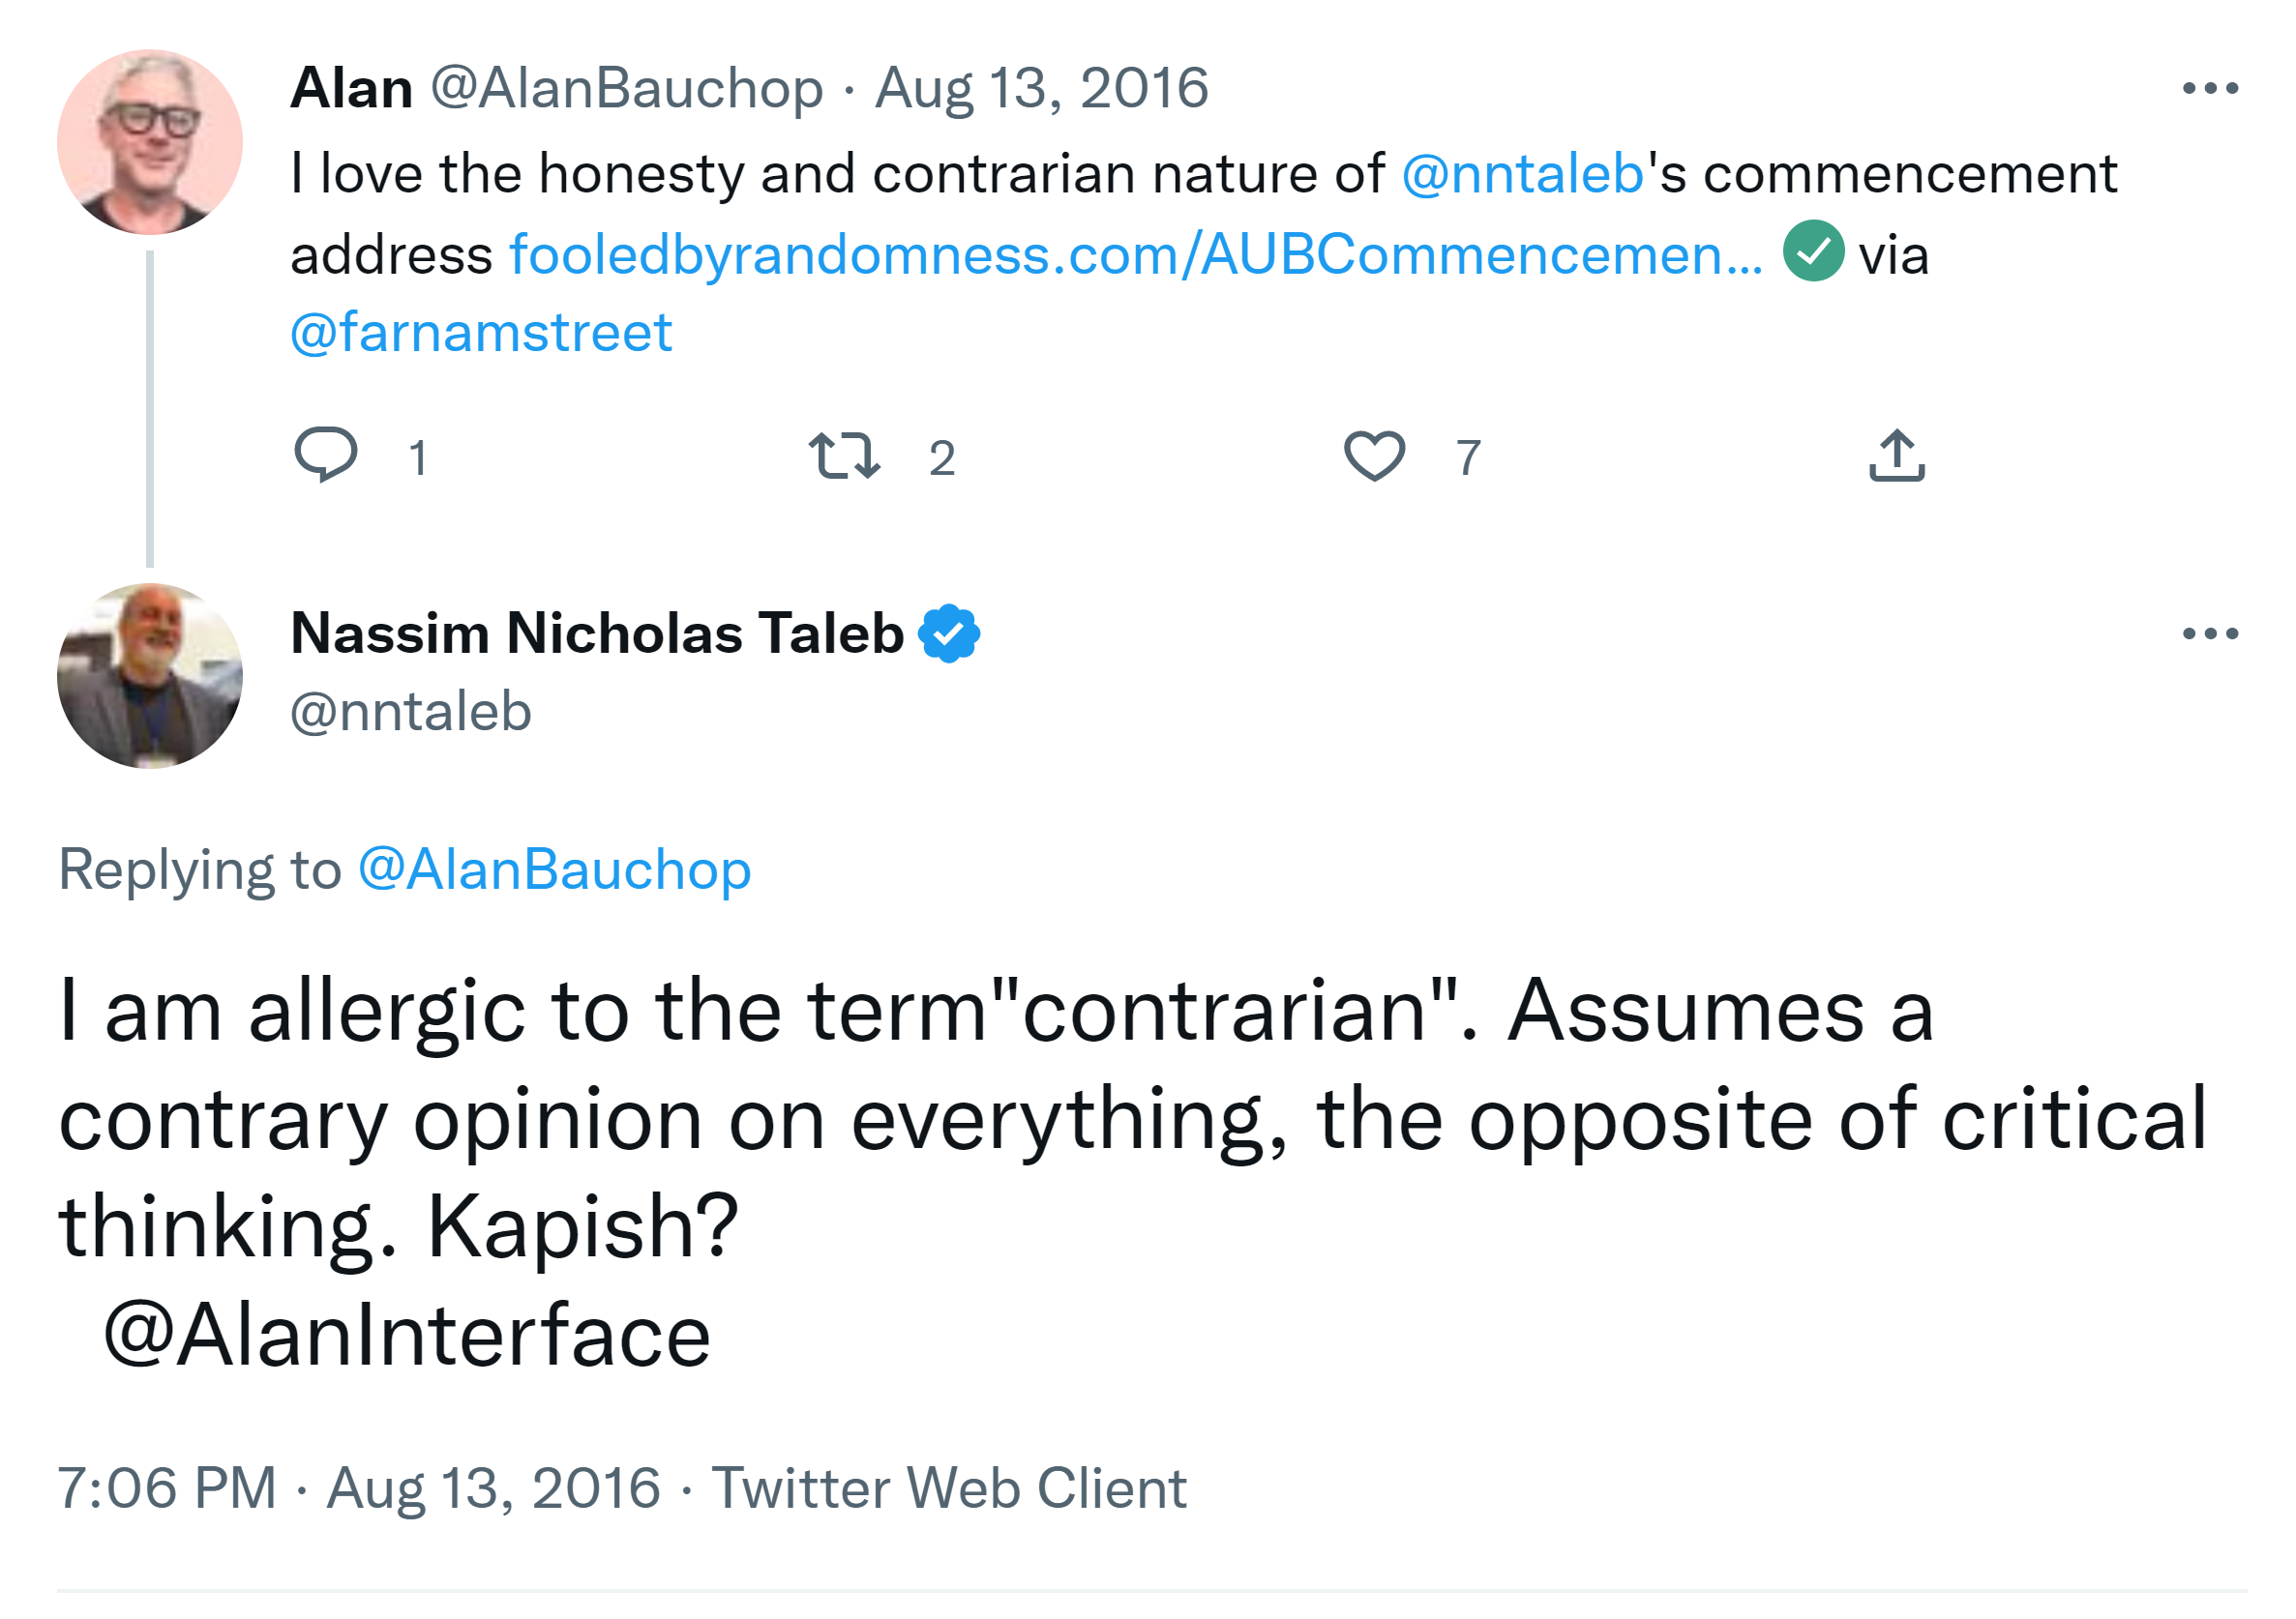Retweet Alan's tweet using the retweet icon
2296x1619 pixels.
(x=845, y=456)
